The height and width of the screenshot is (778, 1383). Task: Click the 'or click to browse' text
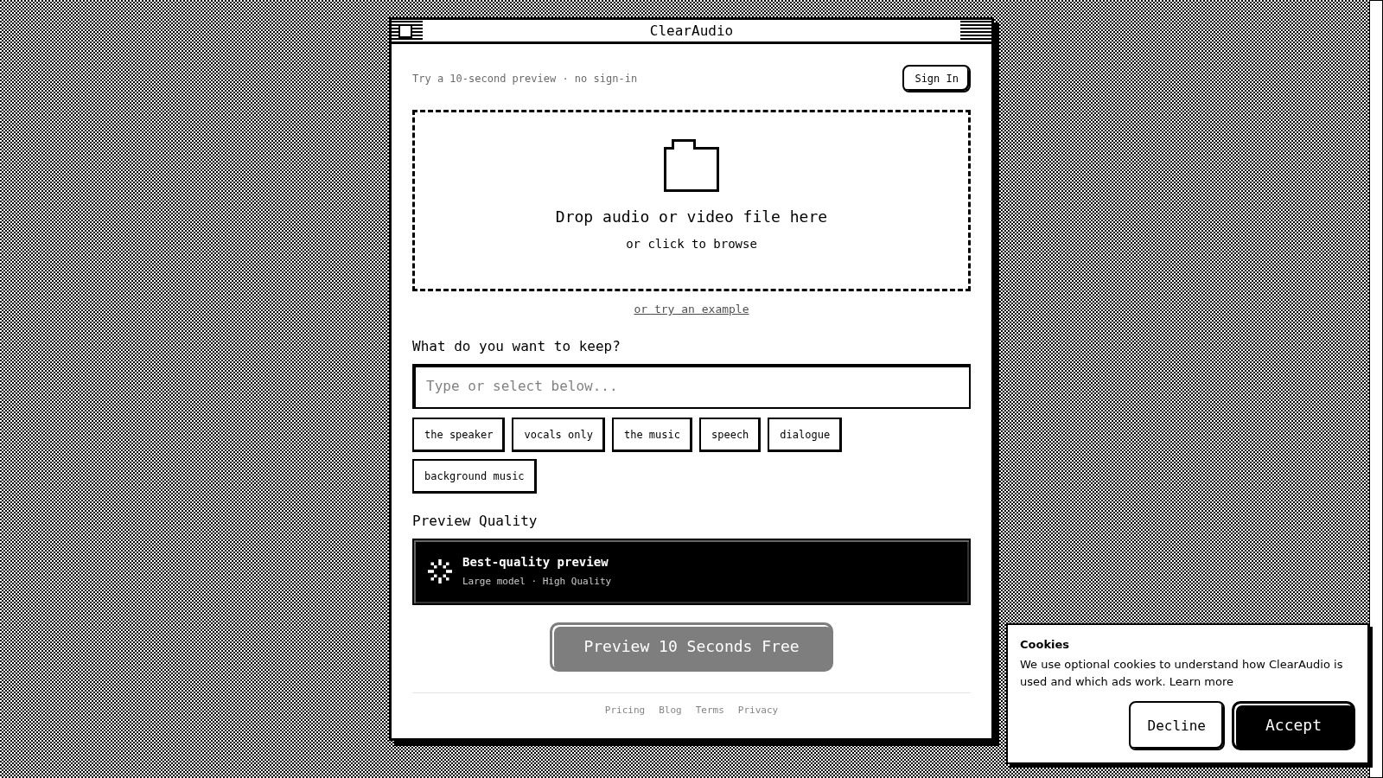pos(691,244)
